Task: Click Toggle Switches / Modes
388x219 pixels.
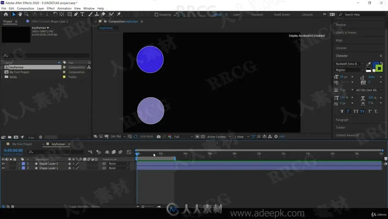Action: click(x=84, y=207)
